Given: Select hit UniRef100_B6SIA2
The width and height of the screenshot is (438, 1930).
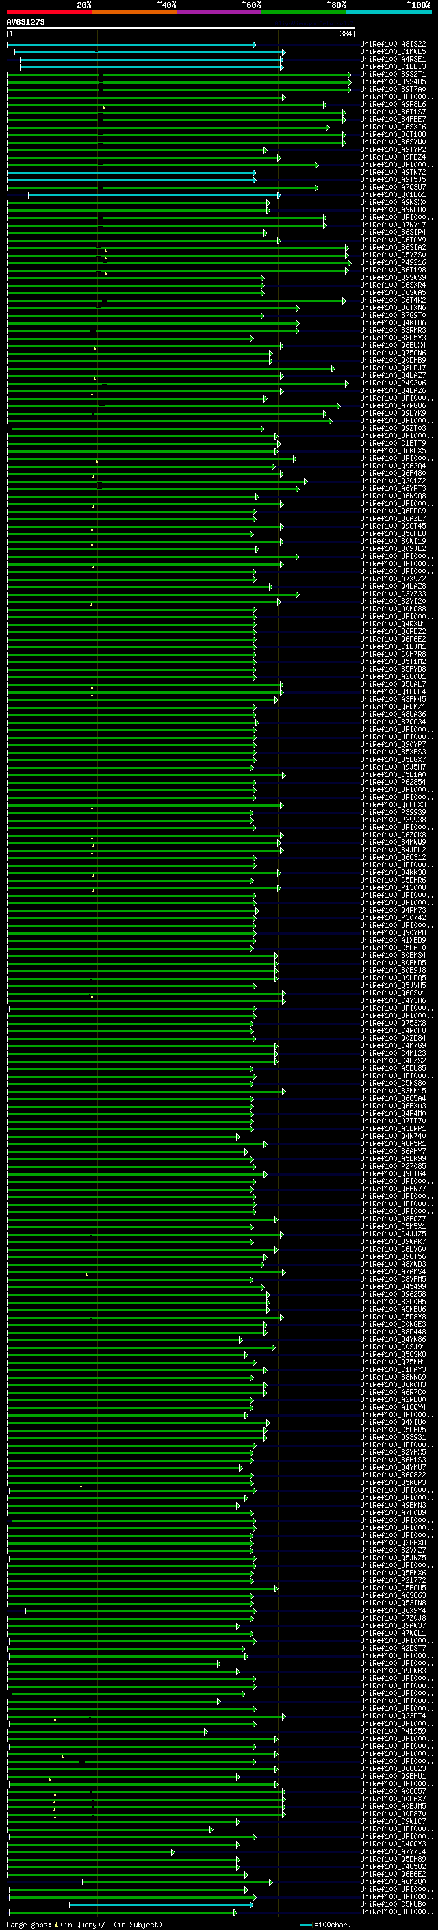Looking at the screenshot, I should click(393, 248).
